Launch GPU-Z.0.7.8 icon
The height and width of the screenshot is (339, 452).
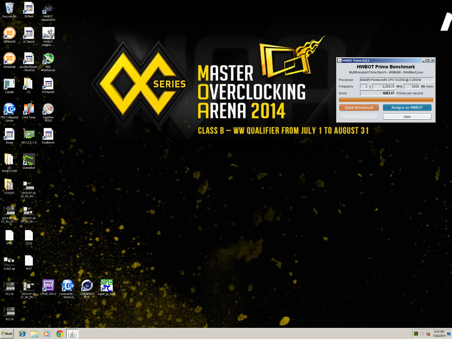pyautogui.click(x=29, y=136)
